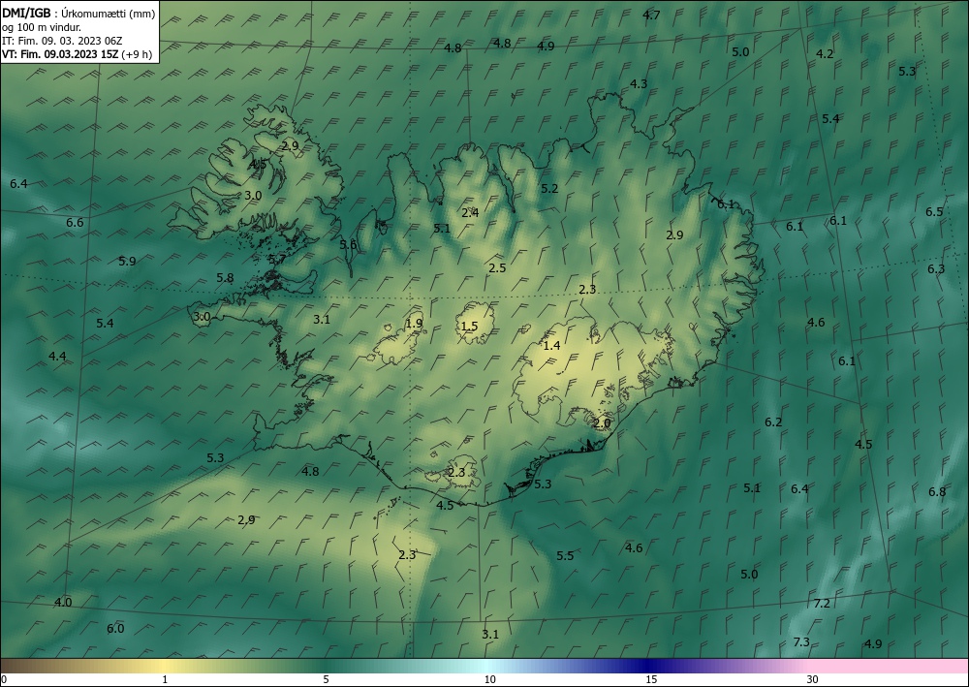Click the map value 5.6
969x687 pixels.
pos(348,244)
